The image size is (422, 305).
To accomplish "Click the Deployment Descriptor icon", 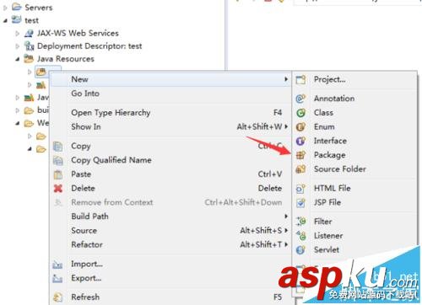I will tap(29, 46).
